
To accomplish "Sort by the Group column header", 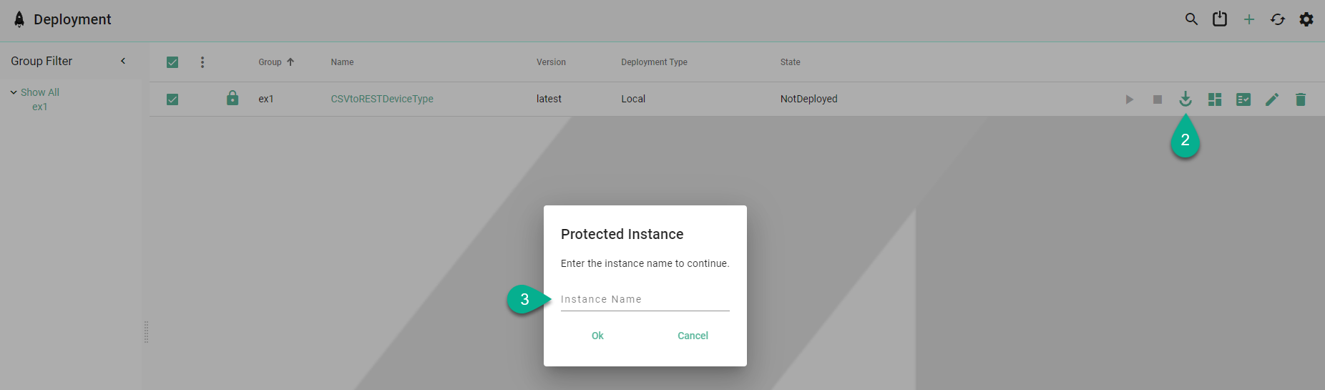I will [270, 62].
